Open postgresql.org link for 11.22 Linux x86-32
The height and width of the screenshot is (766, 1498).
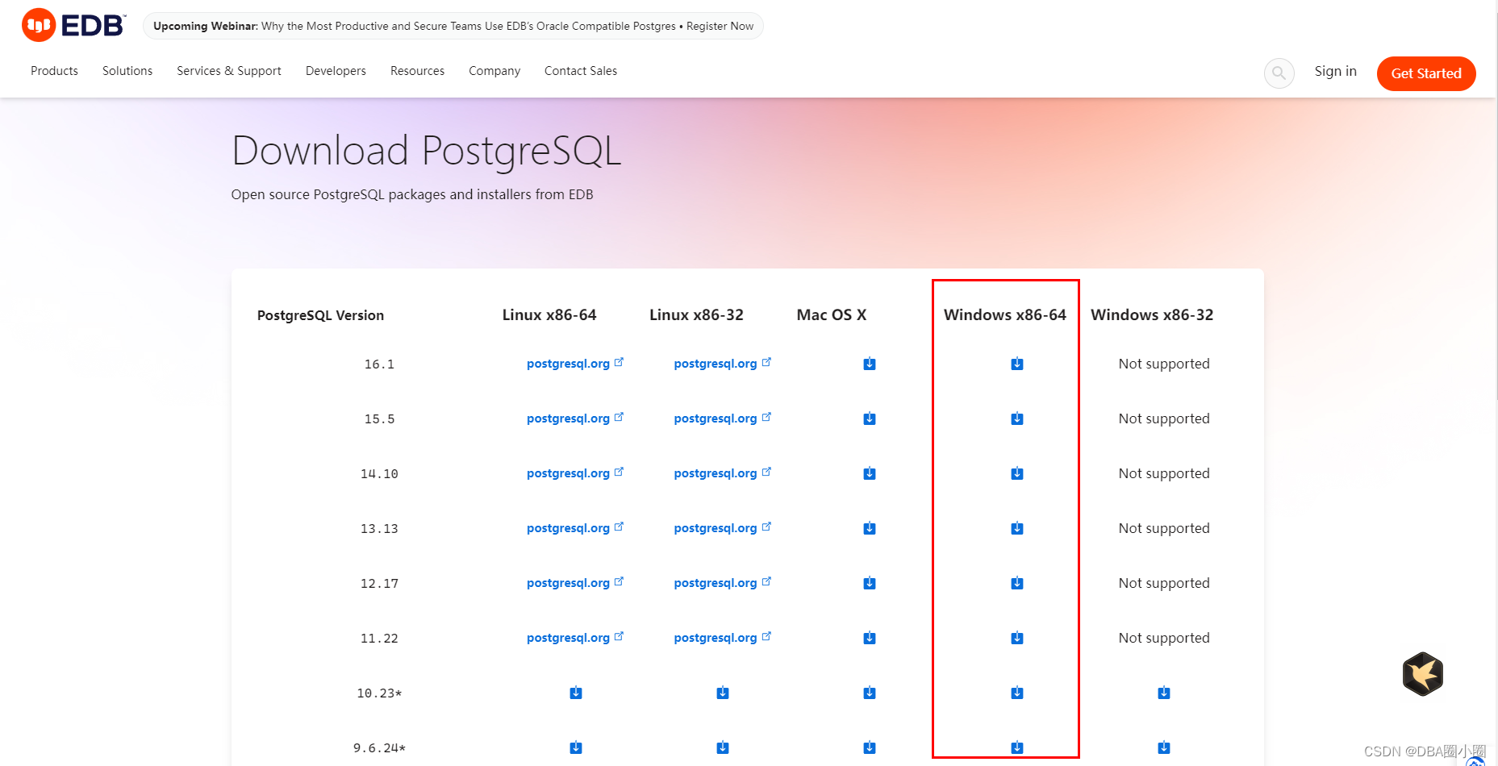(x=723, y=638)
